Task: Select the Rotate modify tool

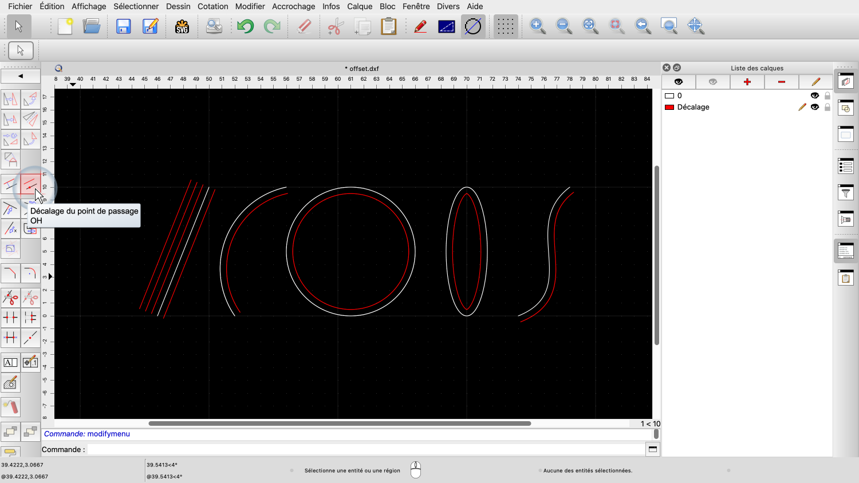Action: (30, 99)
